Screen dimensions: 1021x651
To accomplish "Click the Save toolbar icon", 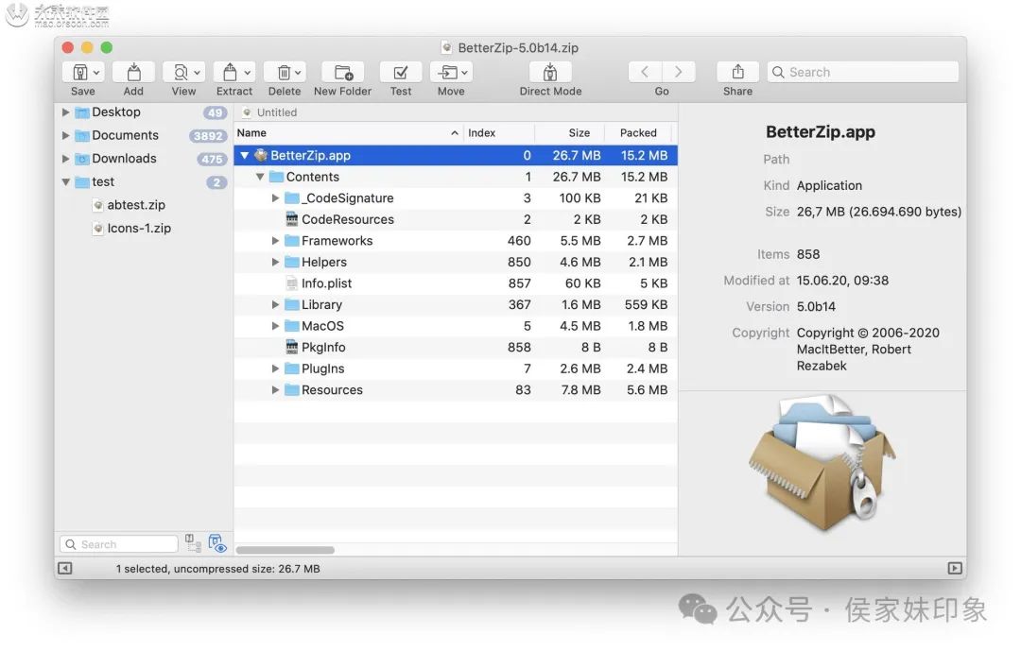I will click(82, 72).
